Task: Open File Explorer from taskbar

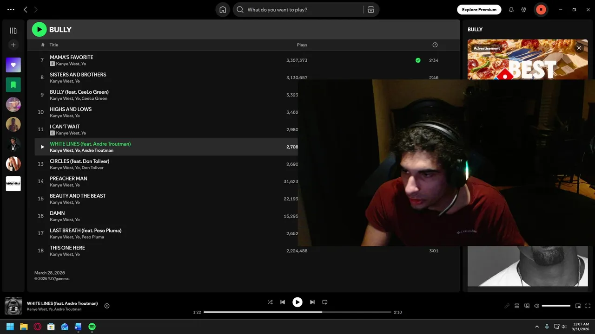Action: click(24, 327)
